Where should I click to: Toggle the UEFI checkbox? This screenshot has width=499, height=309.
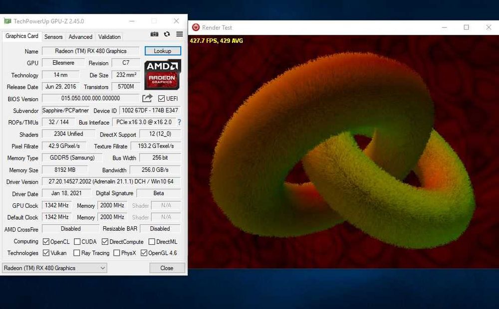[161, 99]
